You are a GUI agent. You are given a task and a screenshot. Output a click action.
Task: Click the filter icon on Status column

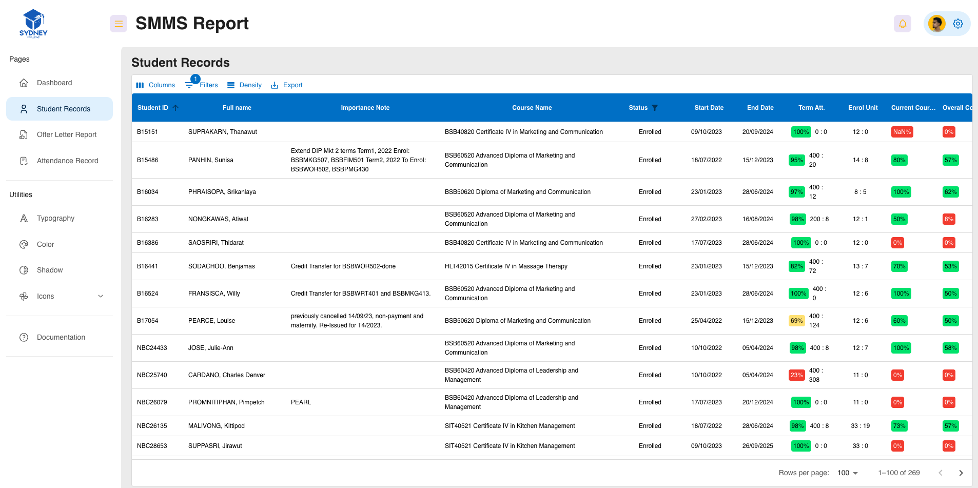tap(655, 108)
